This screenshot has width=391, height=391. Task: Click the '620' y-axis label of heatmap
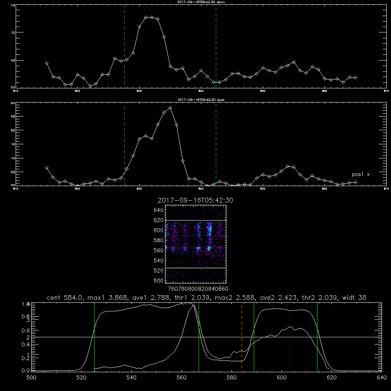pos(159,220)
